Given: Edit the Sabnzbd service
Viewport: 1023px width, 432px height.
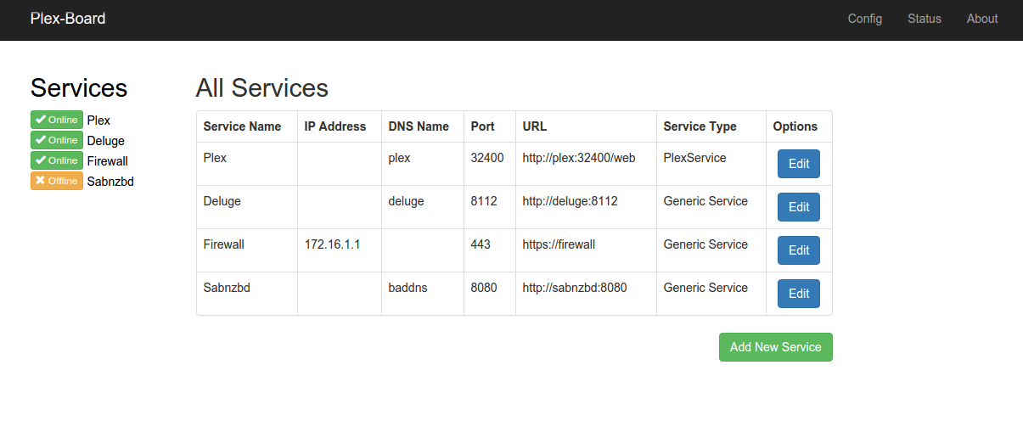Looking at the screenshot, I should [799, 294].
